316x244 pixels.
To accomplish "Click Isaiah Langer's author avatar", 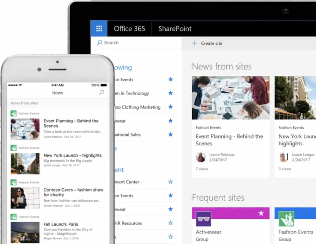I will [x=284, y=157].
